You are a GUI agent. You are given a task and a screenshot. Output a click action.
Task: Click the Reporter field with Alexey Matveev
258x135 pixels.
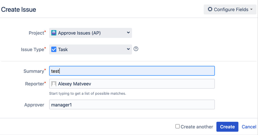click(132, 84)
